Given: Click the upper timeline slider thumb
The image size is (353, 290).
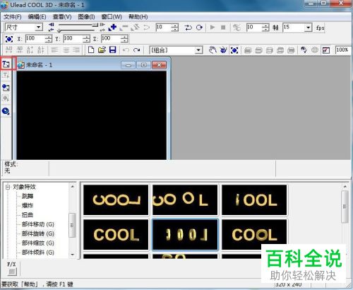Looking at the screenshot, I should tap(95, 25).
